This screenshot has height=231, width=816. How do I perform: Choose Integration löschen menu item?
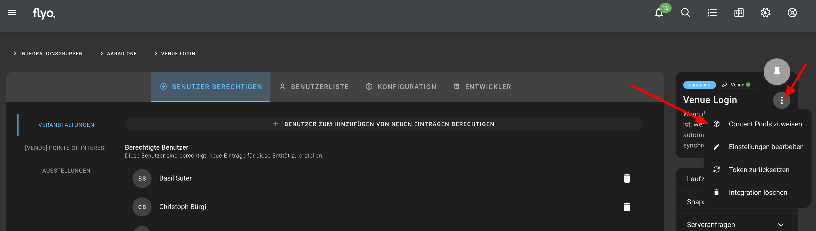(x=757, y=192)
